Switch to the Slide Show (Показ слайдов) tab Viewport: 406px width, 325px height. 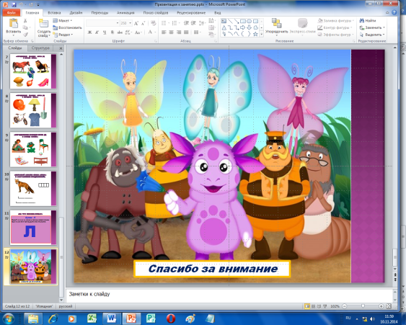(x=156, y=13)
